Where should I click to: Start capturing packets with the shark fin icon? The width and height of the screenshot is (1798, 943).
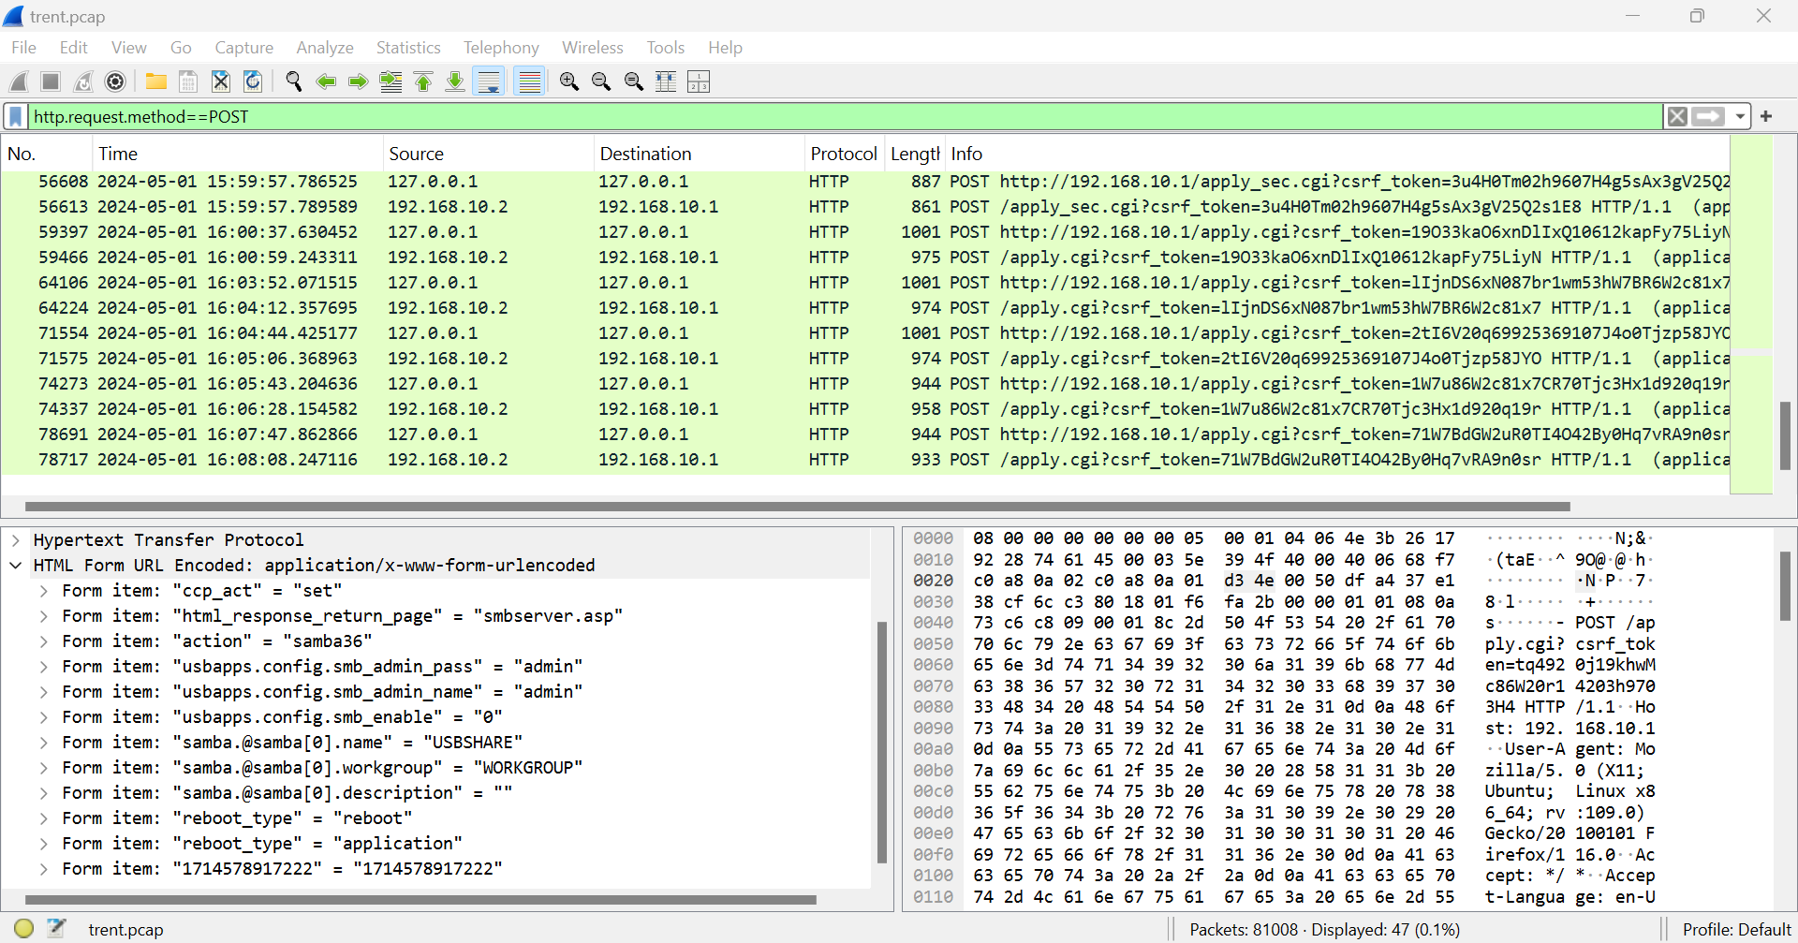19,81
